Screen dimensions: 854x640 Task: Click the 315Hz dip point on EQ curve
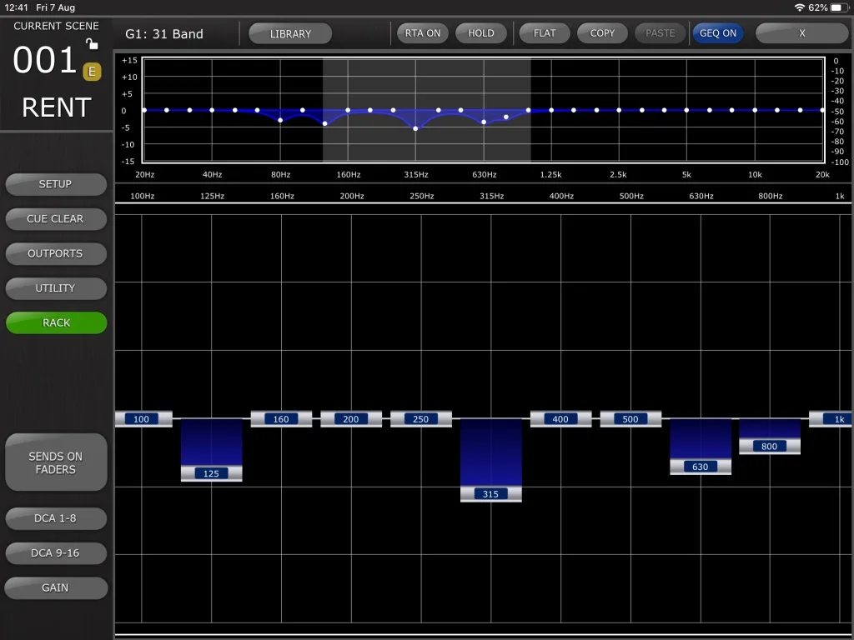click(x=415, y=128)
